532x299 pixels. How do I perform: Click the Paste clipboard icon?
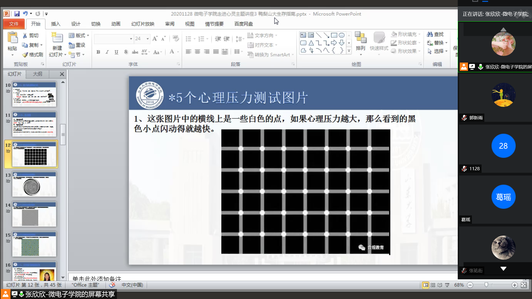pos(12,38)
